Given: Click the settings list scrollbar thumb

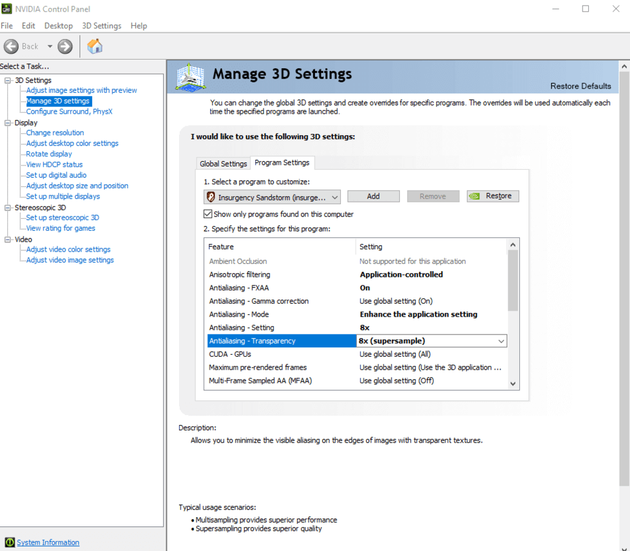Looking at the screenshot, I should point(512,280).
